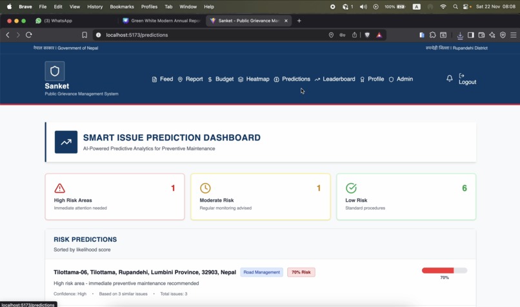Image resolution: width=520 pixels, height=307 pixels.
Task: Open Spotlight search icon
Action: [455, 6]
